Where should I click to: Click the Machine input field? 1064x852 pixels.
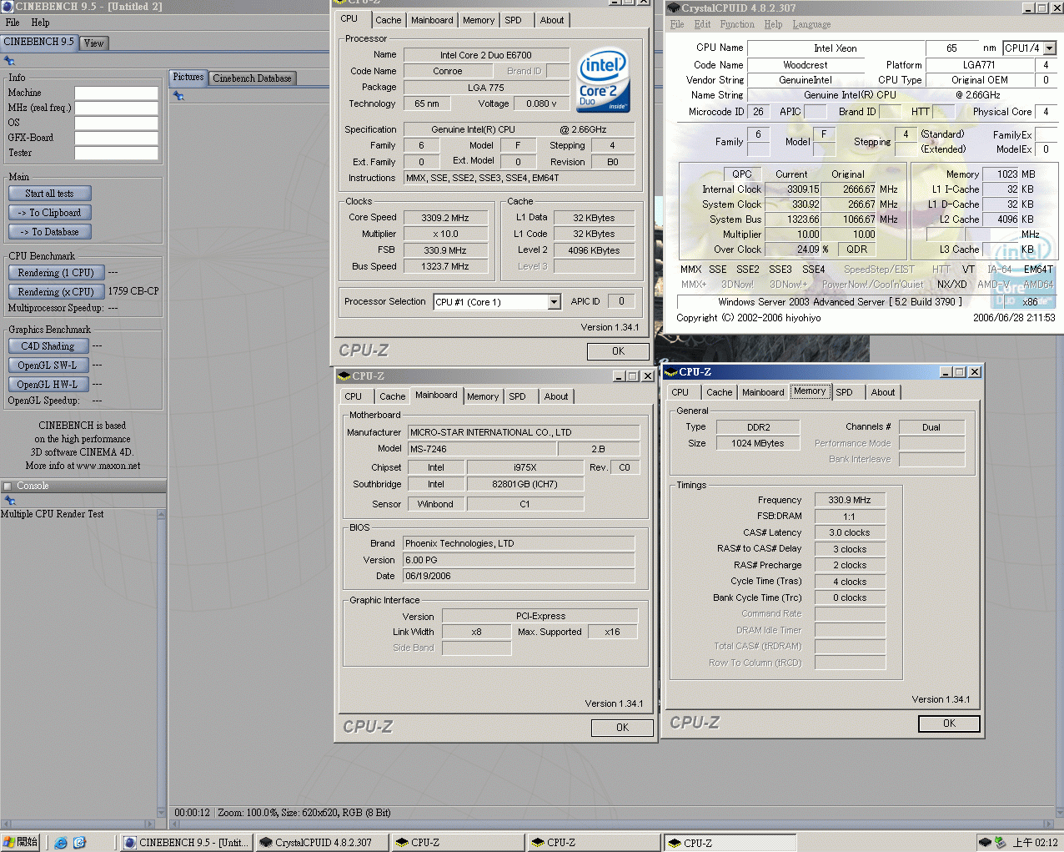pos(116,93)
